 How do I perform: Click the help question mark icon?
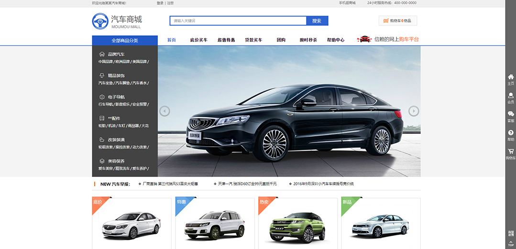click(x=511, y=133)
